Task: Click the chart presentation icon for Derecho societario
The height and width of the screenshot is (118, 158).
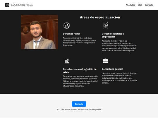Action: [105, 25]
